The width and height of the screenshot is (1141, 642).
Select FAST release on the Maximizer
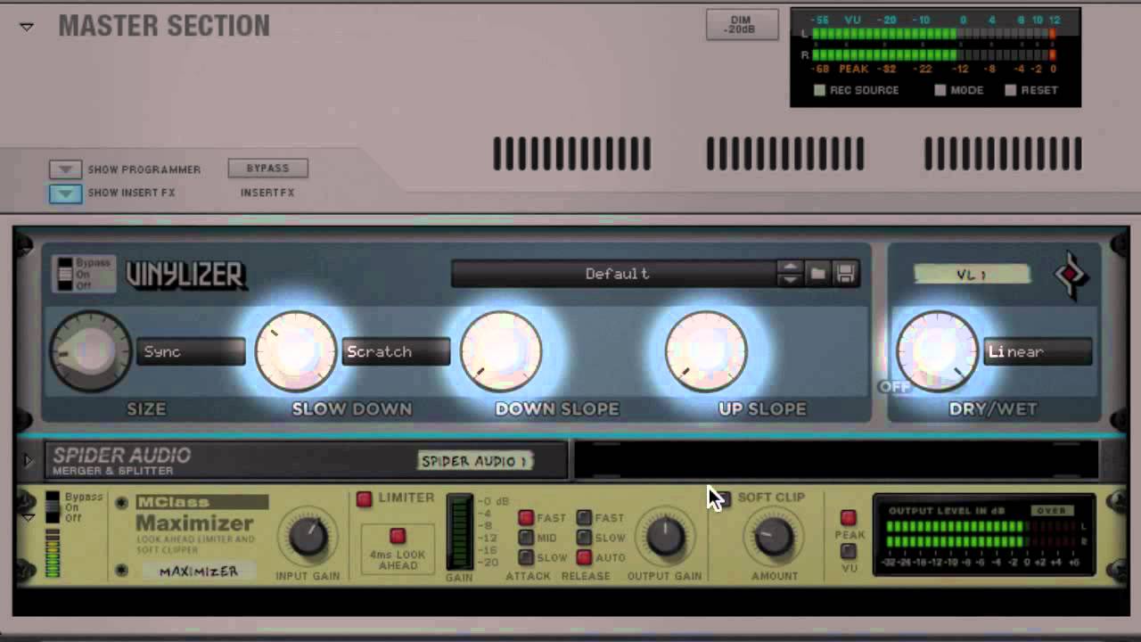pos(584,518)
